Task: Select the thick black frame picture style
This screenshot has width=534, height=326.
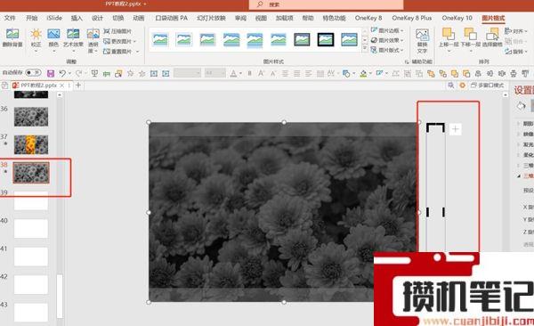Action: point(325,39)
